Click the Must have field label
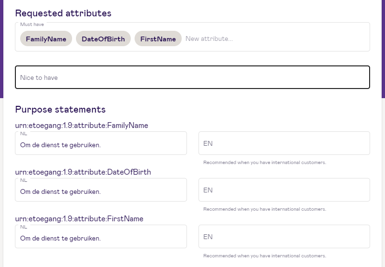 (x=32, y=25)
